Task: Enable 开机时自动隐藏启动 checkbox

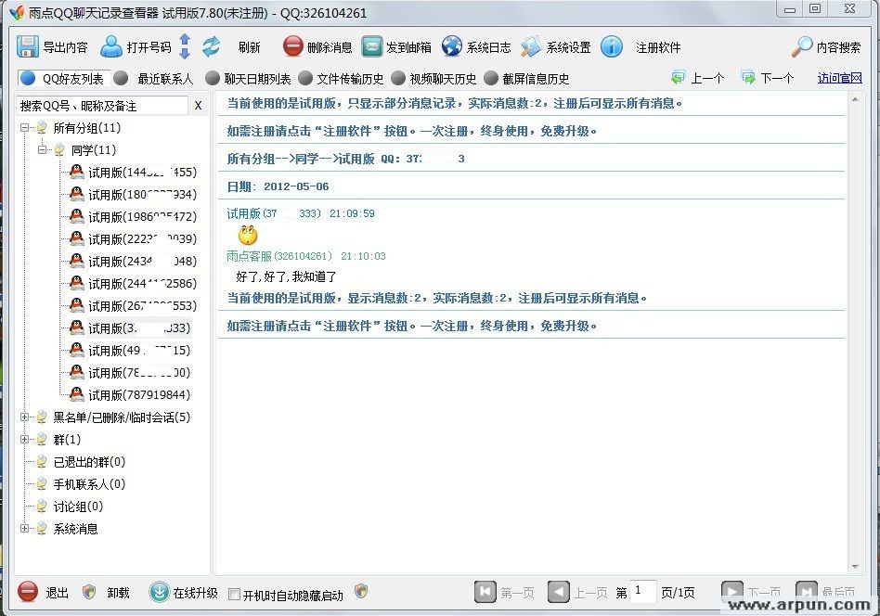Action: (236, 595)
